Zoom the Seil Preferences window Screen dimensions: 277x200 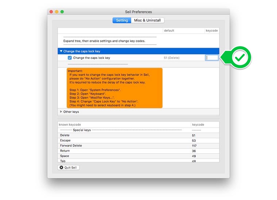62,12
